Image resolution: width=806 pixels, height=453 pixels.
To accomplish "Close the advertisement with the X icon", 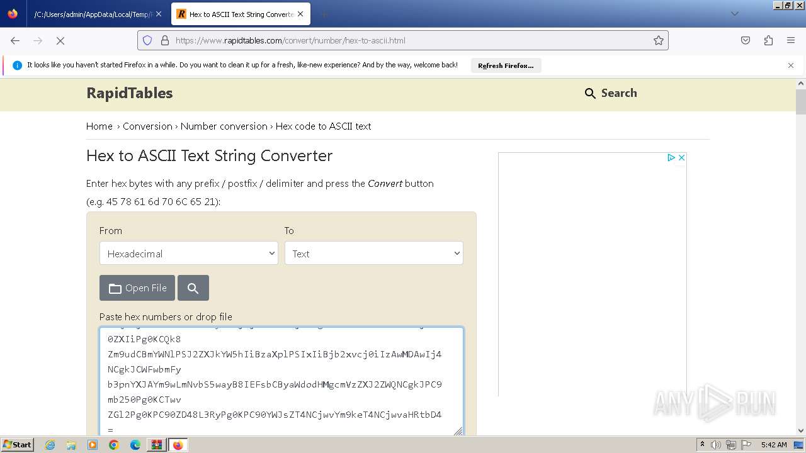I will coord(681,157).
